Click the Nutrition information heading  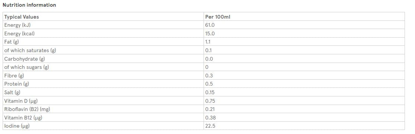click(x=29, y=5)
